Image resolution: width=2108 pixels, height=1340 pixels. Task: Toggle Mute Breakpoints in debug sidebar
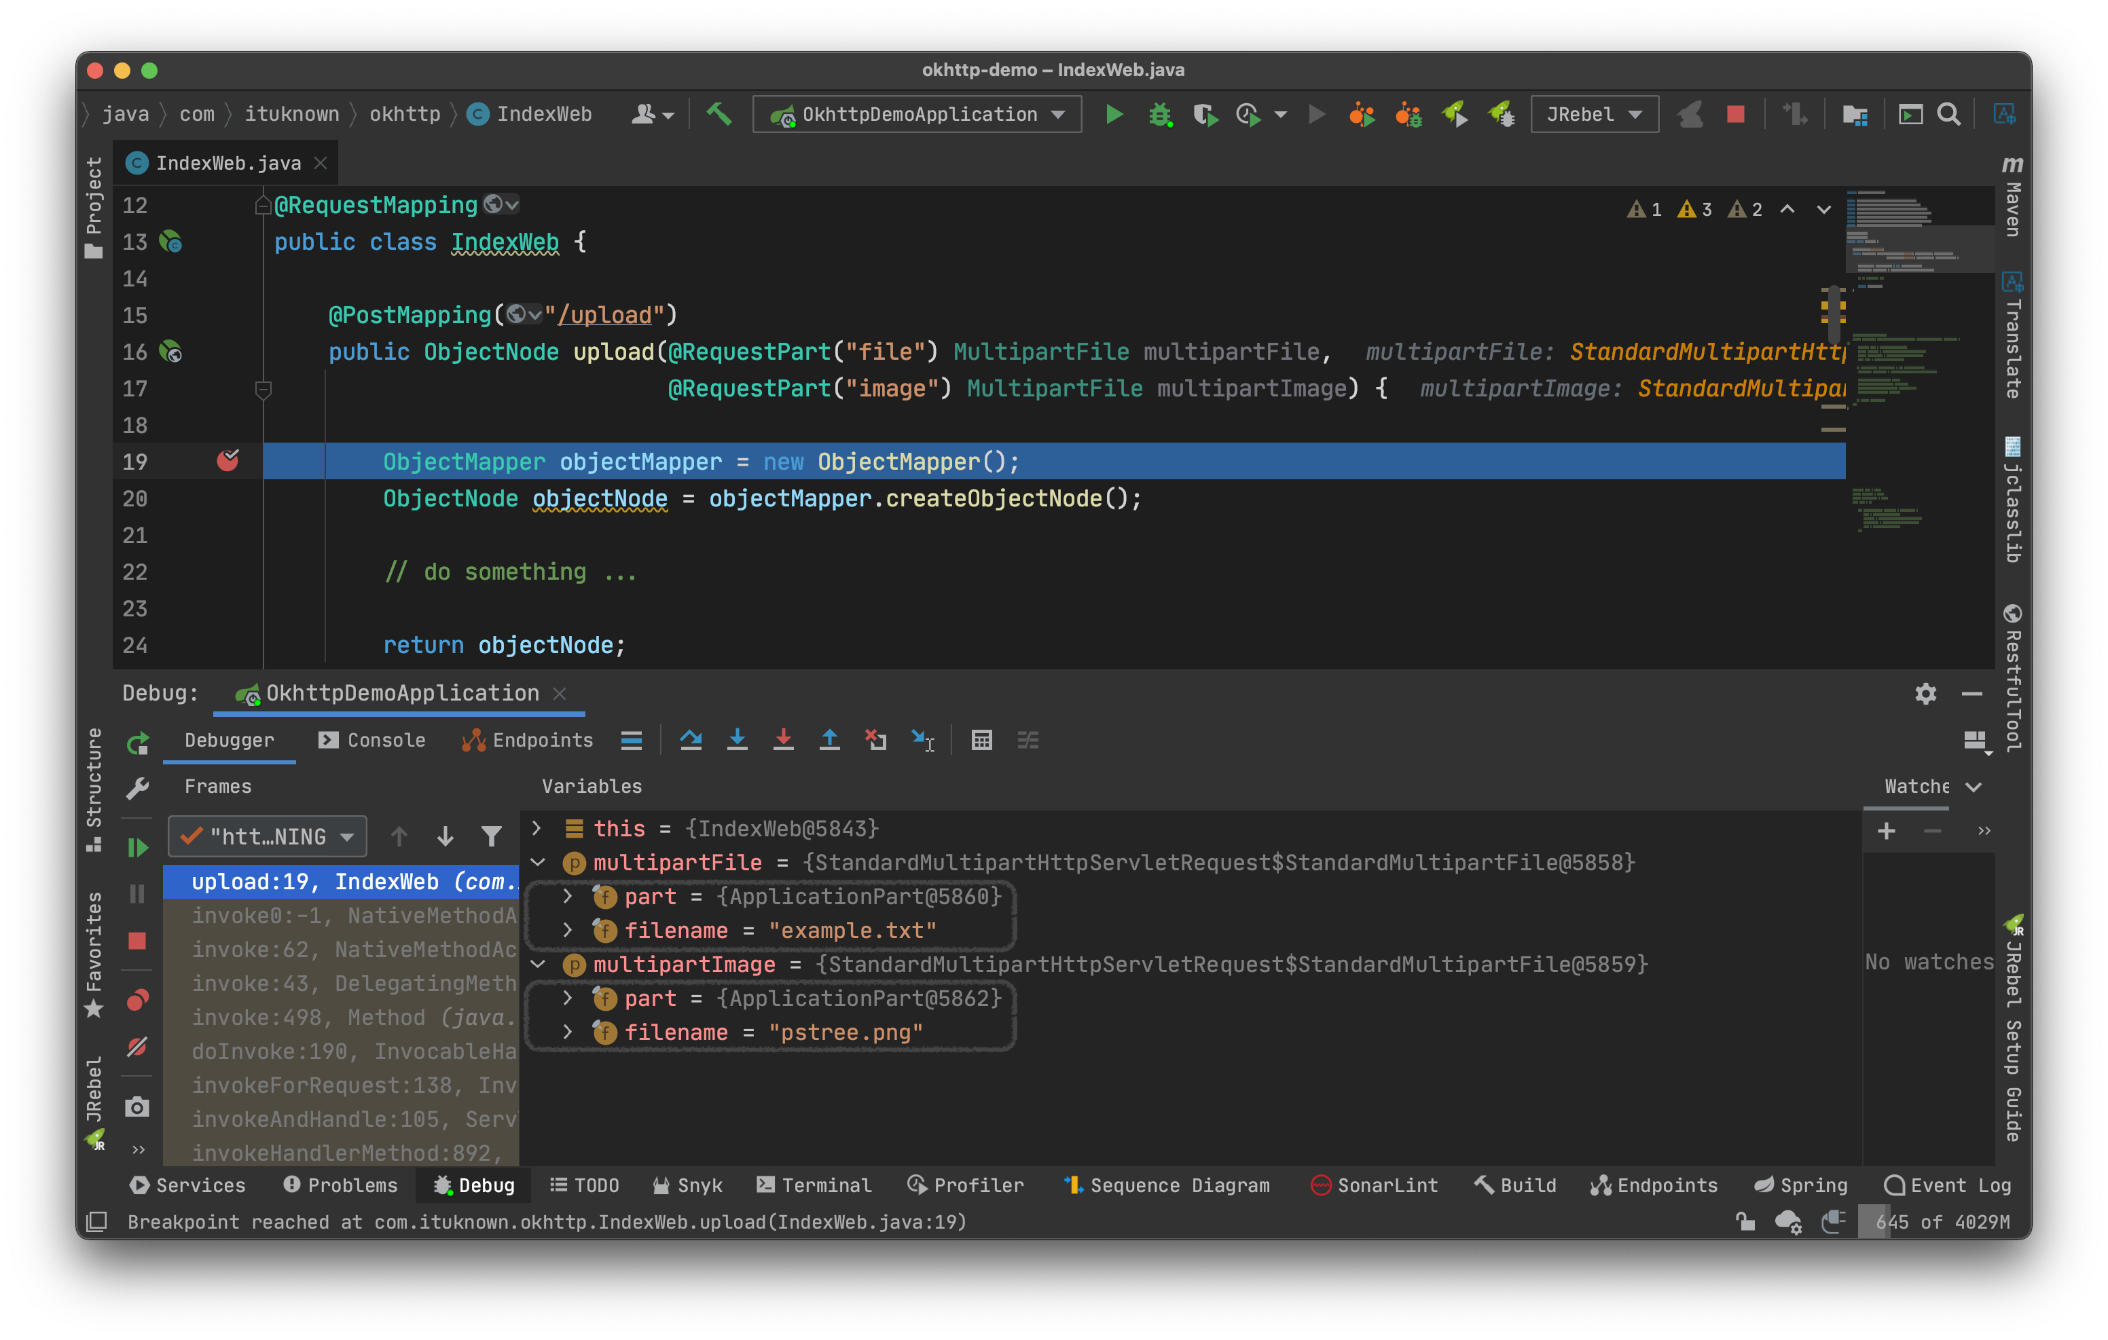pos(137,1047)
